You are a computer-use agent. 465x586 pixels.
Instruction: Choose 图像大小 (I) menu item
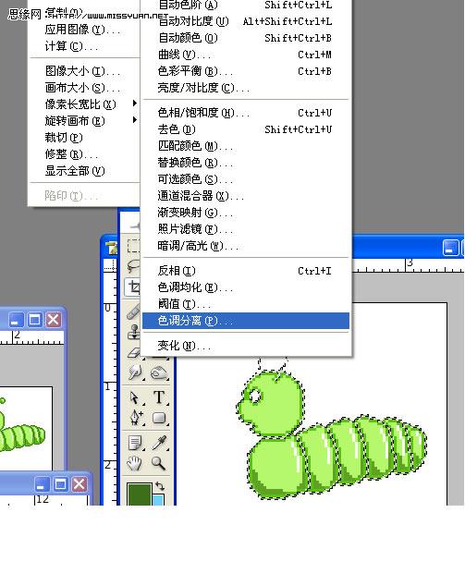pos(84,71)
